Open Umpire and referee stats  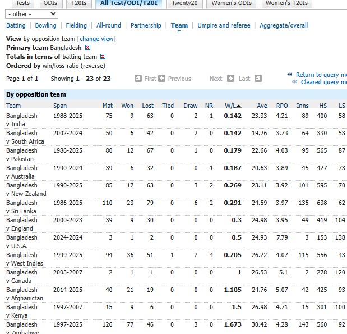click(x=224, y=25)
